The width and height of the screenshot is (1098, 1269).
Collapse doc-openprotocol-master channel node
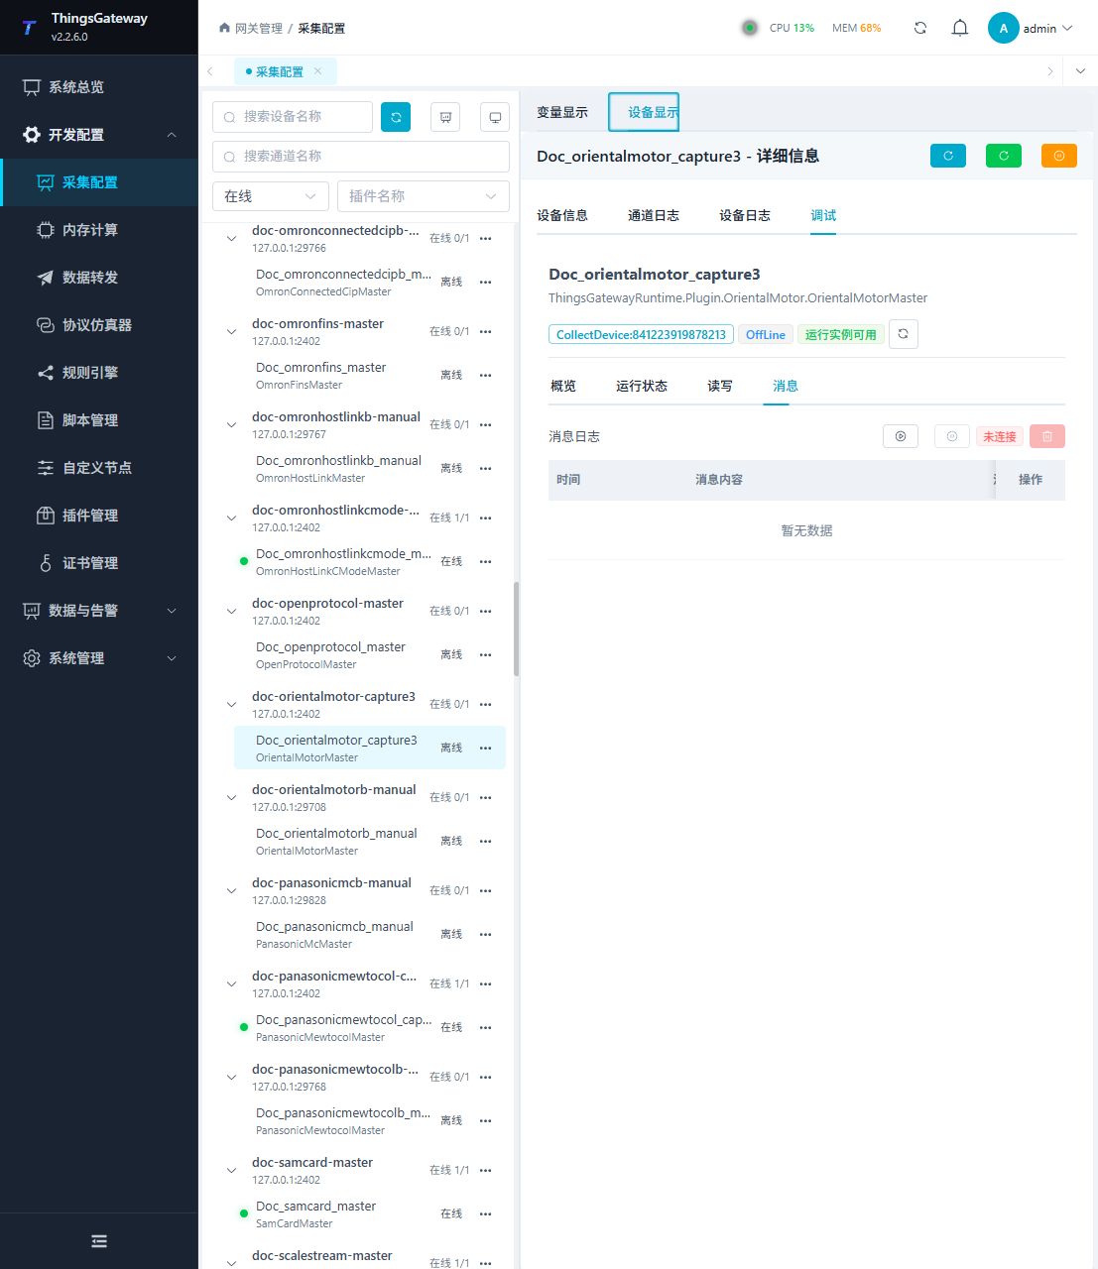tap(231, 611)
